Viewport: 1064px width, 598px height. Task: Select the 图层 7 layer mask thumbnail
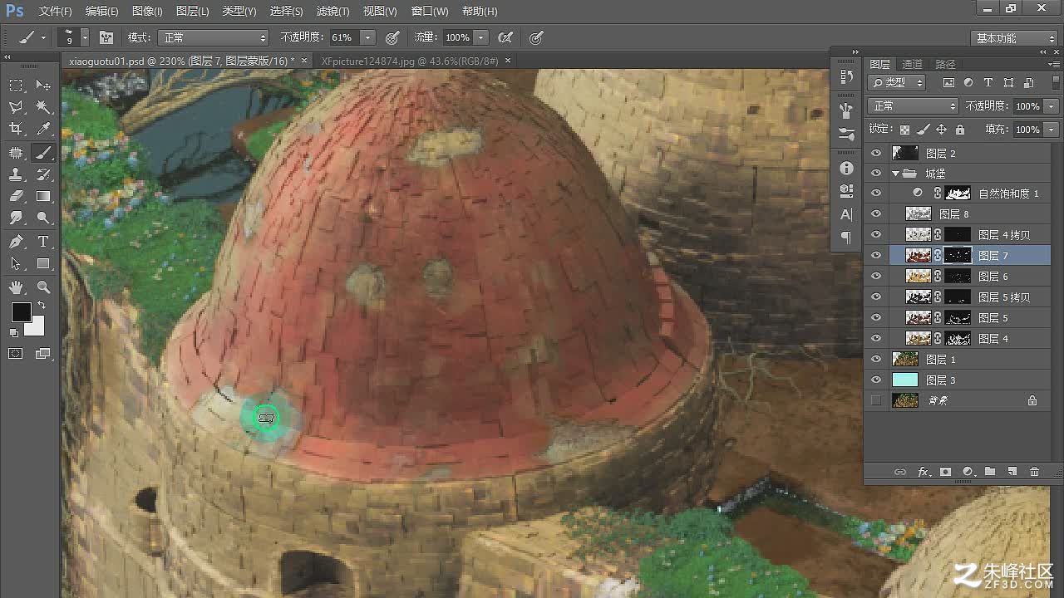[958, 256]
